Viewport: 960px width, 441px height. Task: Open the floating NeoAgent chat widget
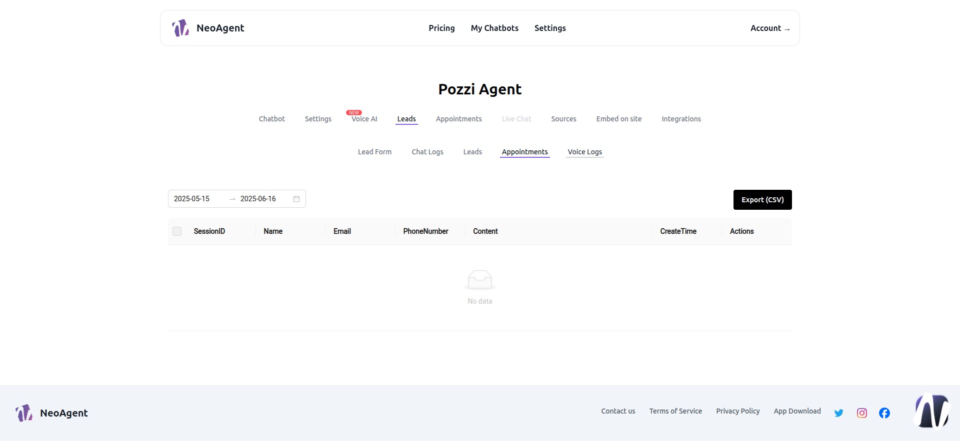pos(932,411)
